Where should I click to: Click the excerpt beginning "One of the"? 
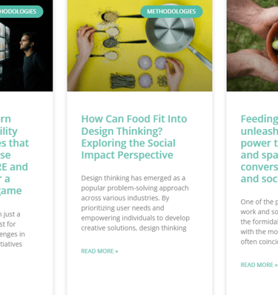pyautogui.click(x=259, y=222)
